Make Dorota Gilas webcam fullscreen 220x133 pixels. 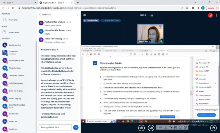coord(161,26)
